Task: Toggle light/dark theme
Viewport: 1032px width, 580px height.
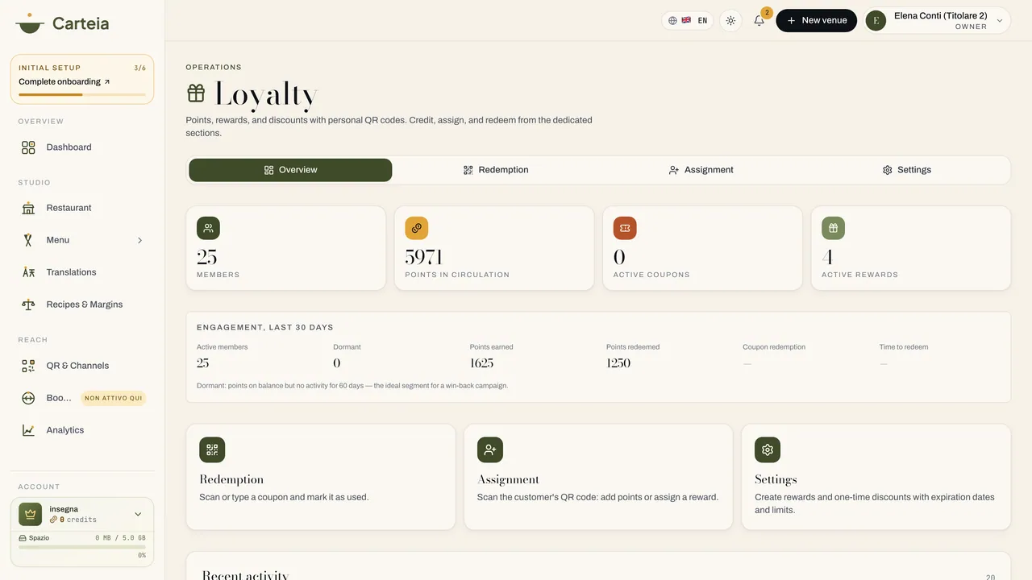Action: click(730, 21)
